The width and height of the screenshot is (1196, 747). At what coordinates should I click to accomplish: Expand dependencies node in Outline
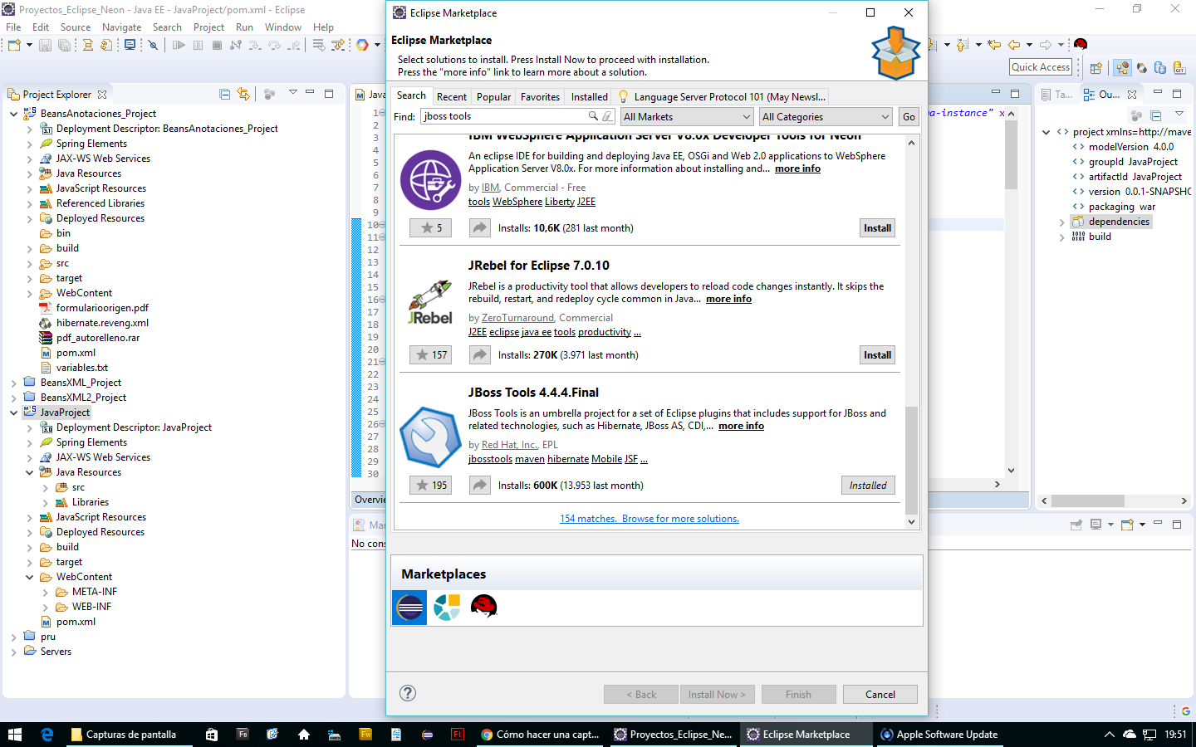click(1061, 222)
